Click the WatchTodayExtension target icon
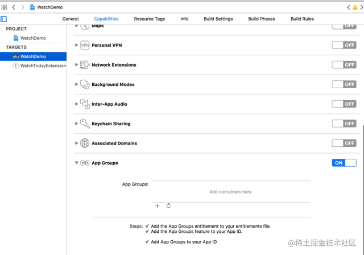The image size is (364, 255). (16, 65)
